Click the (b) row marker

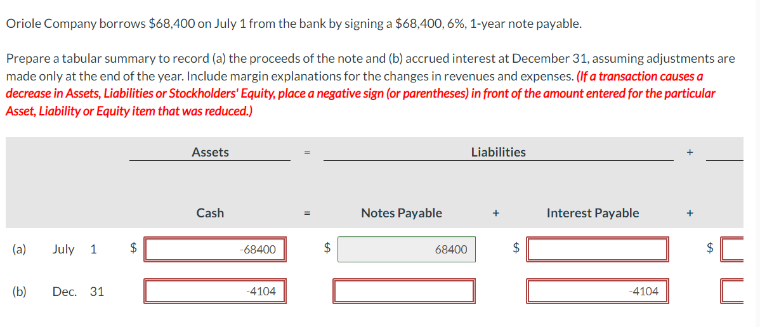[19, 292]
